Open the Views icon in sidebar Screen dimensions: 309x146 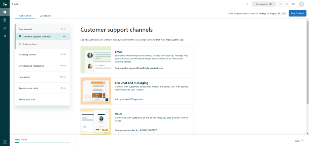pos(5,20)
